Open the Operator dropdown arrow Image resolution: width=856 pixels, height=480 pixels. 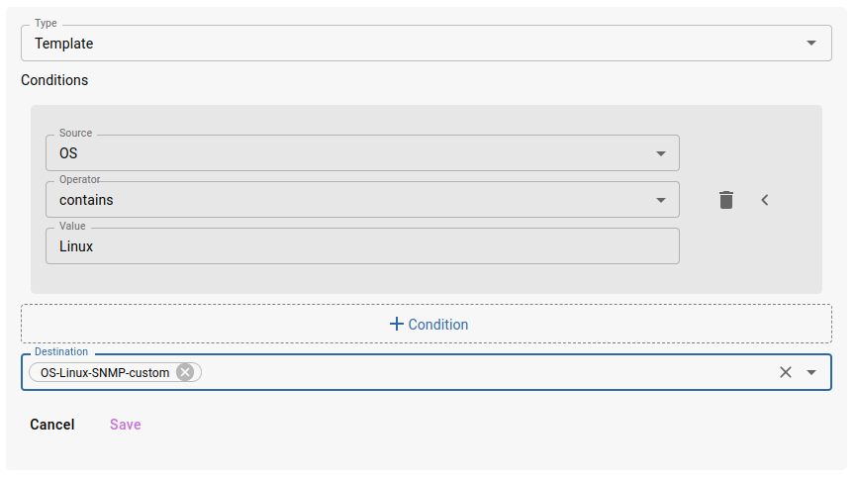click(x=661, y=200)
